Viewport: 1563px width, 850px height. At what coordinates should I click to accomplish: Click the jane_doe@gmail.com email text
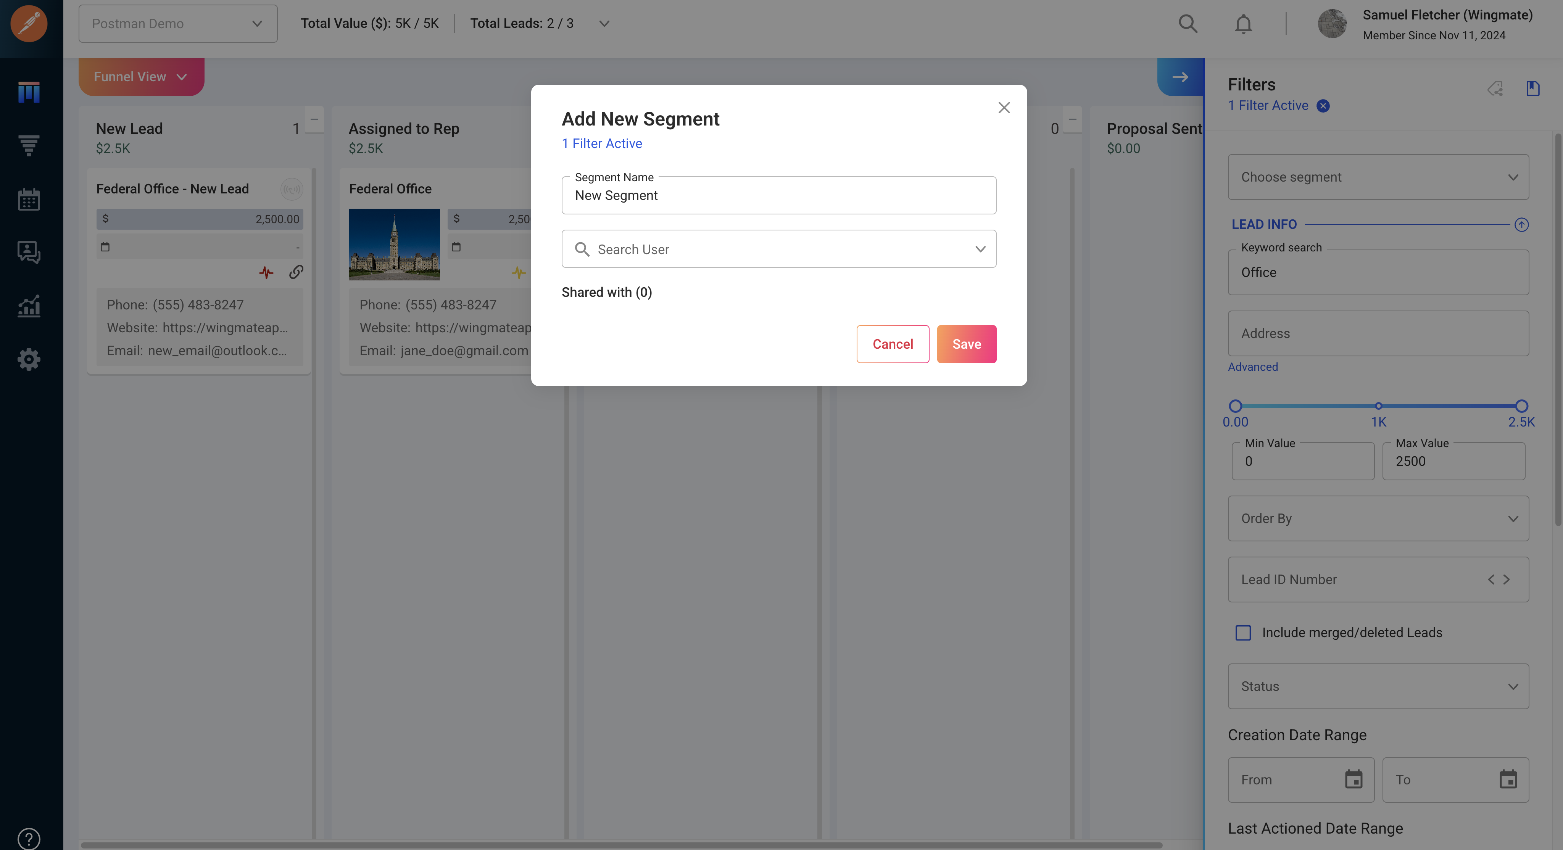coord(464,351)
